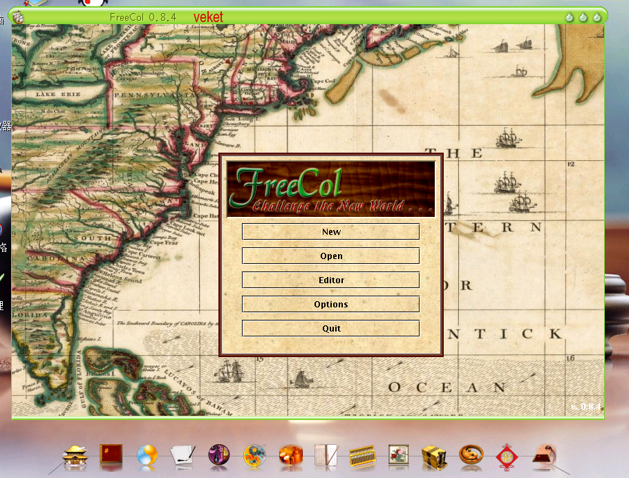Click the FreeCol icon in the title bar
This screenshot has height=478, width=629.
point(19,17)
